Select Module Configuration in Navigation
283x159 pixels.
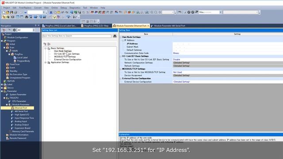click(x=18, y=38)
